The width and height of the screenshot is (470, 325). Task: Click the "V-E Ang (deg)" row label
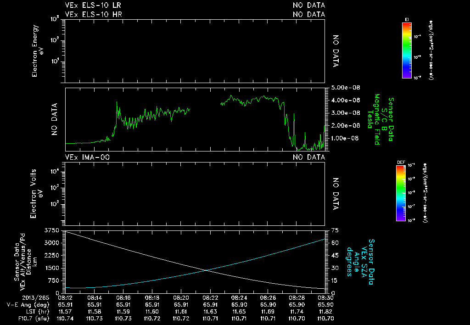point(27,305)
